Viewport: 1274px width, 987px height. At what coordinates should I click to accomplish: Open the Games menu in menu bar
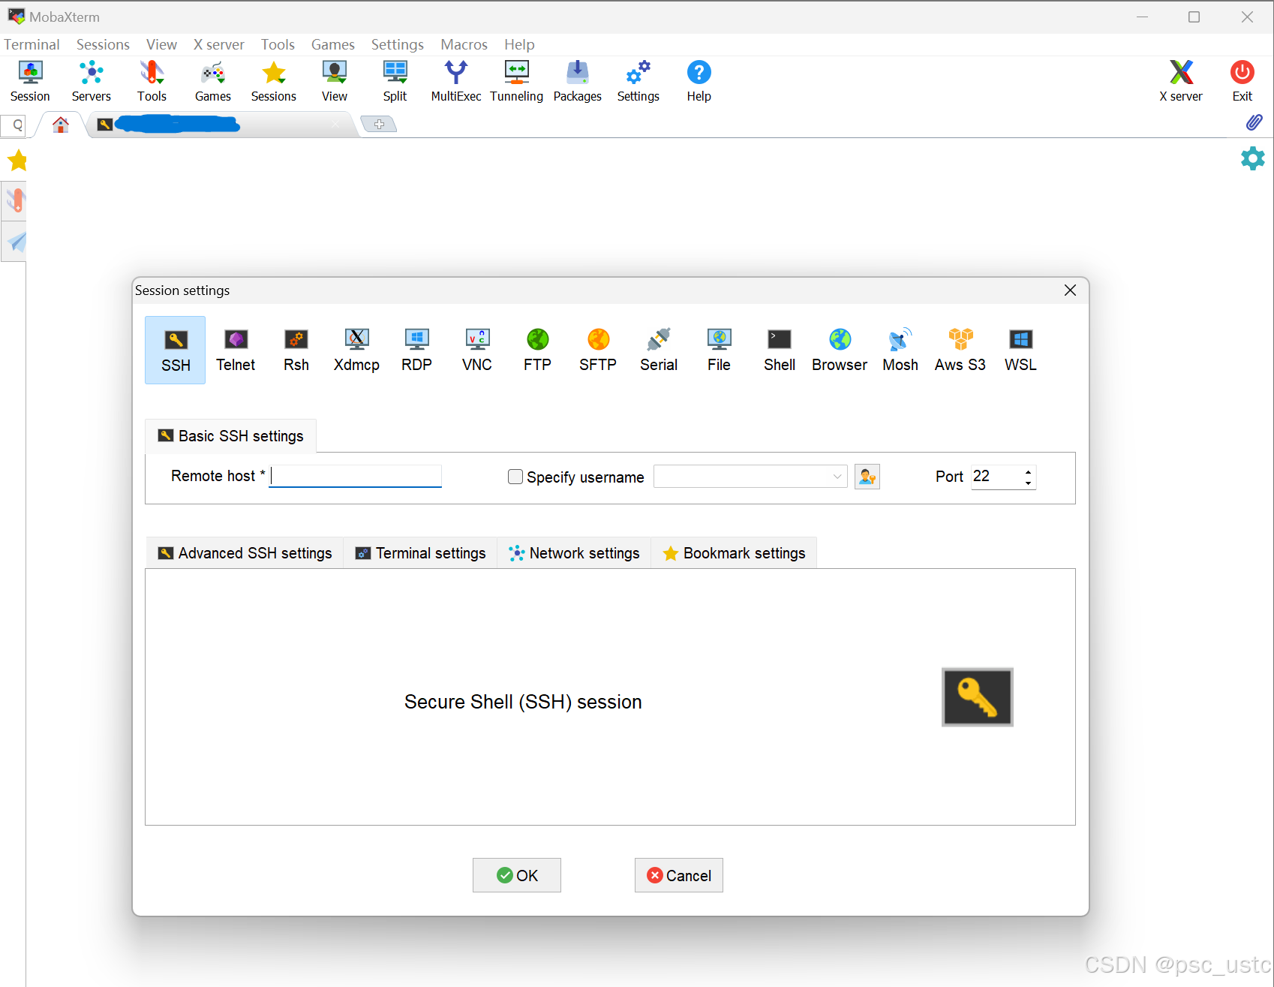pos(333,44)
